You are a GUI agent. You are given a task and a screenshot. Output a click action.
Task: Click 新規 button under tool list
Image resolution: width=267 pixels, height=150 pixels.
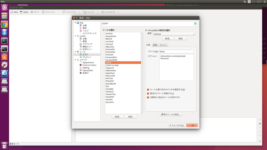(118, 117)
